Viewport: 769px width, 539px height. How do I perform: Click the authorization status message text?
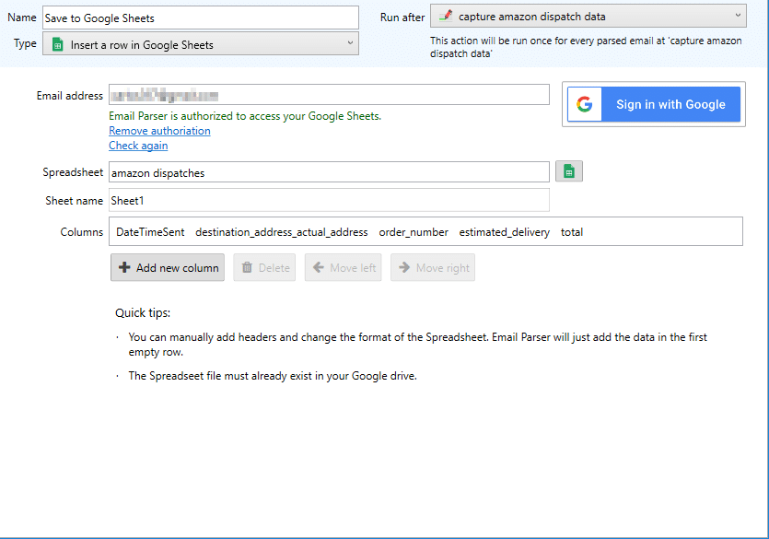click(x=245, y=116)
